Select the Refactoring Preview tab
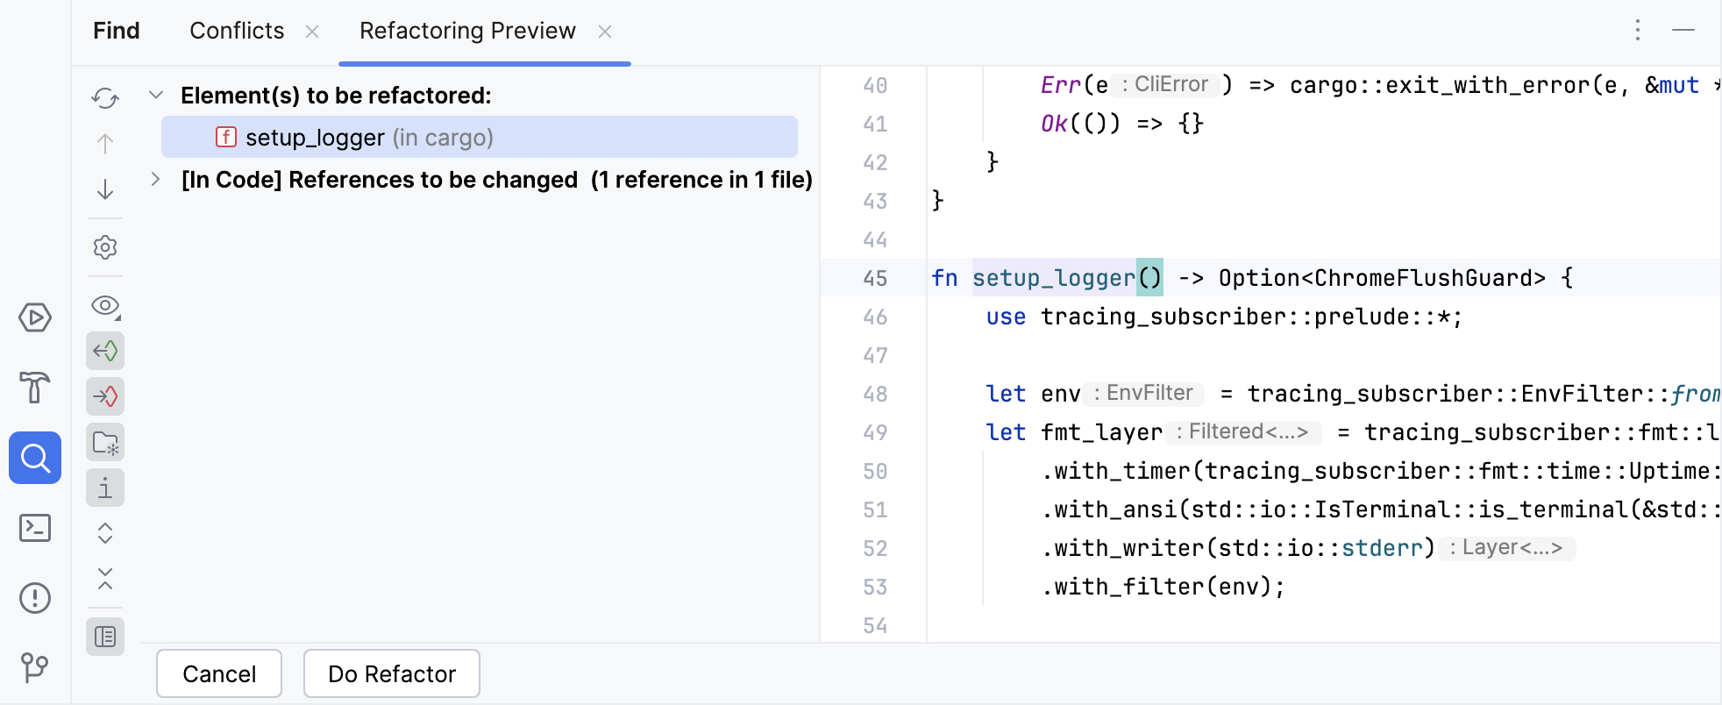Viewport: 1722px width, 705px height. (467, 32)
